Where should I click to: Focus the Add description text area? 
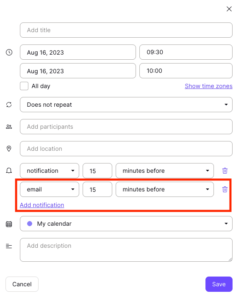(126, 250)
